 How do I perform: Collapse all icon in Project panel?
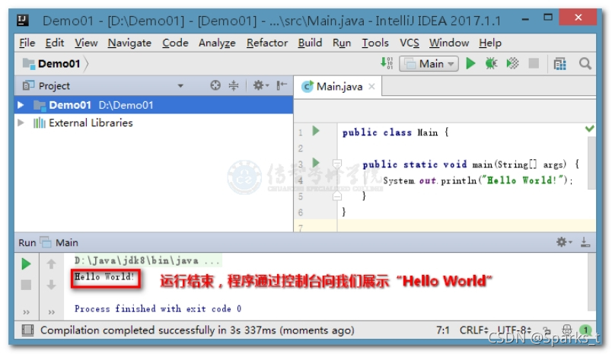(234, 85)
